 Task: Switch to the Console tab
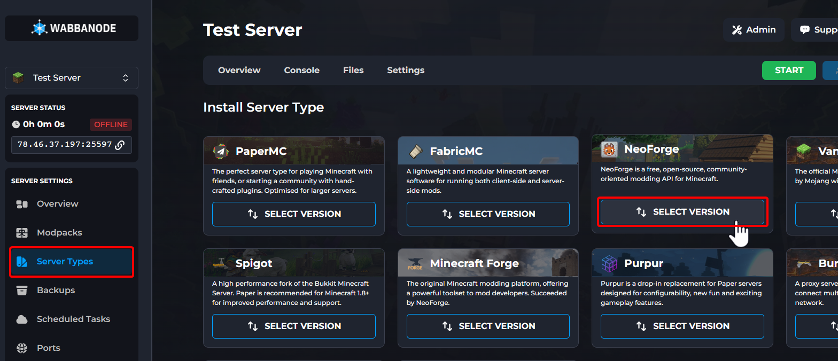[x=302, y=70]
